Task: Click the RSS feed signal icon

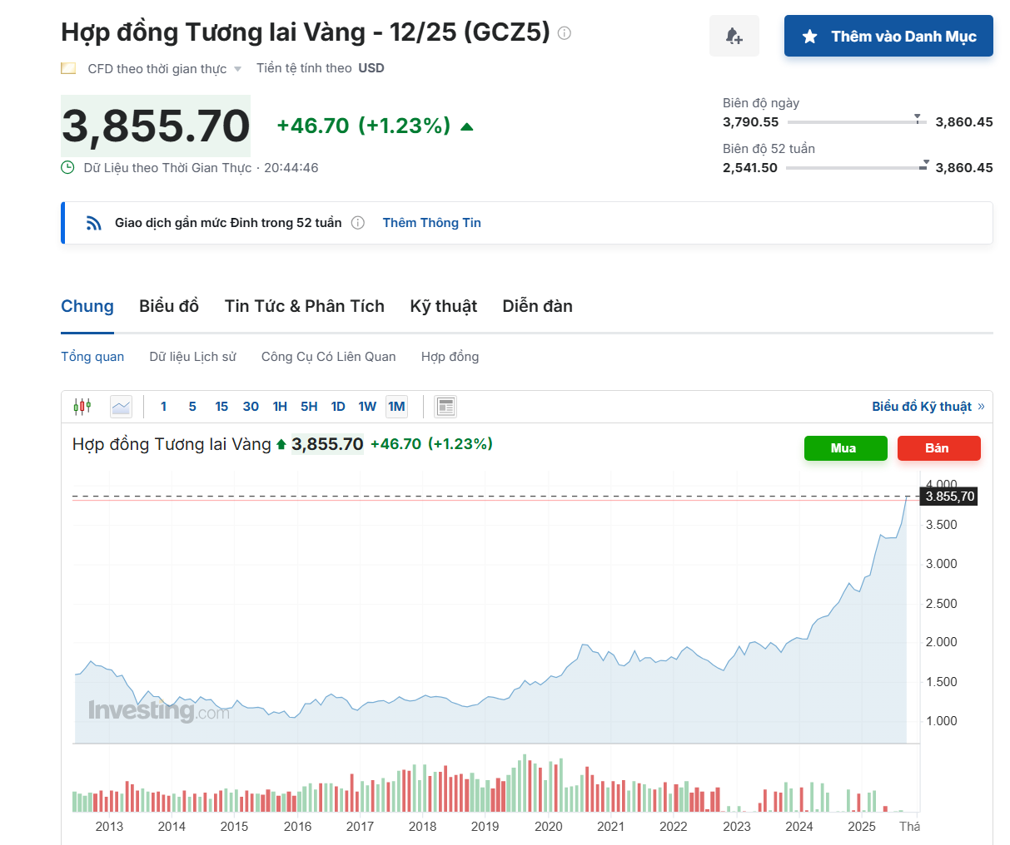Action: (94, 223)
